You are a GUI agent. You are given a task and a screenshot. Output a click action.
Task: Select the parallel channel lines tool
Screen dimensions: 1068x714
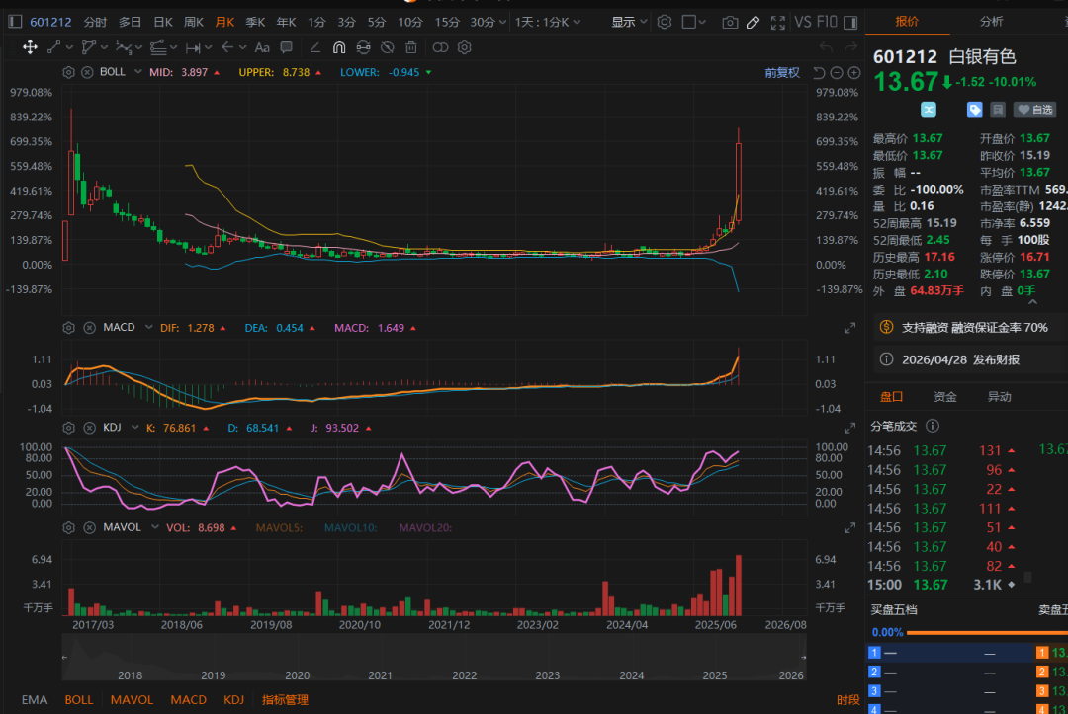(158, 47)
